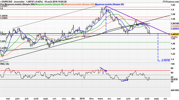
Task: Click the IT-Finance.com link
Action: (x=171, y=2)
